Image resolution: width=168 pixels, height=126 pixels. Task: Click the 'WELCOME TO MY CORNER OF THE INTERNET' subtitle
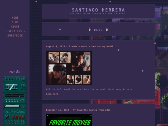pyautogui.click(x=98, y=14)
